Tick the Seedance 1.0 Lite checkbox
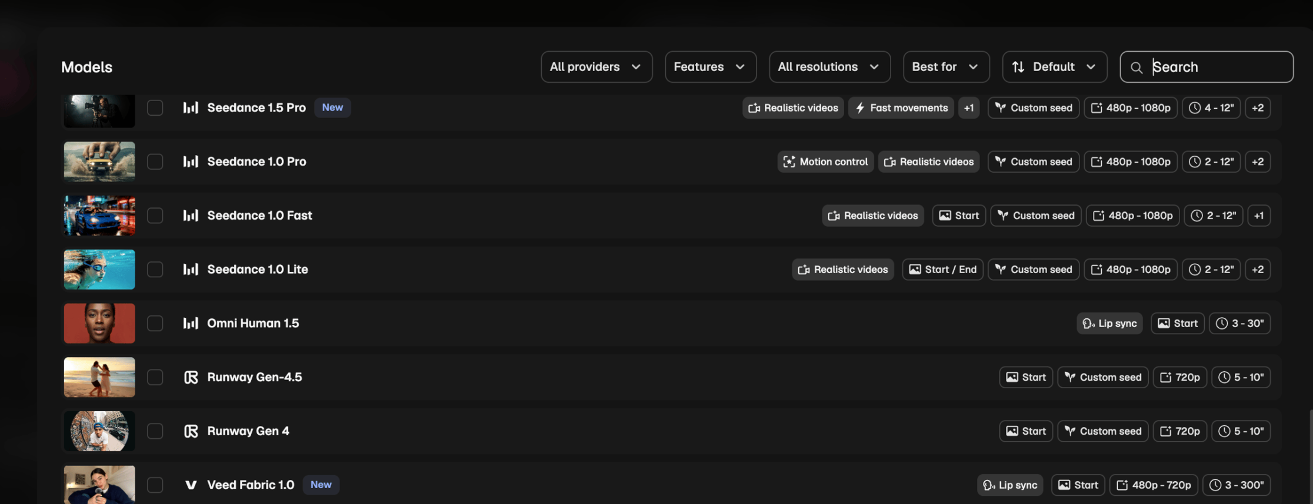The width and height of the screenshot is (1313, 504). pyautogui.click(x=155, y=270)
